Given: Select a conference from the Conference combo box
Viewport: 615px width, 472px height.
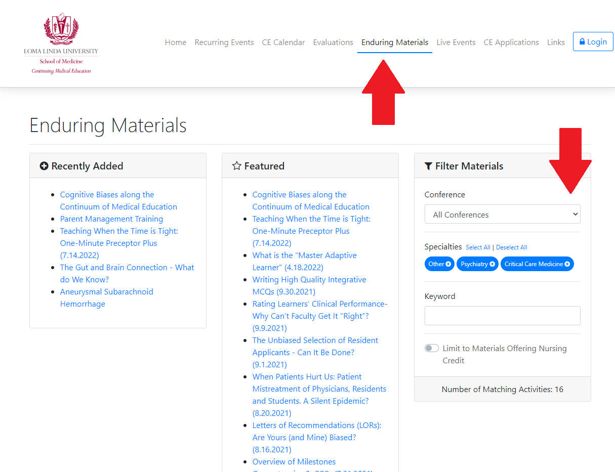Looking at the screenshot, I should pyautogui.click(x=502, y=214).
